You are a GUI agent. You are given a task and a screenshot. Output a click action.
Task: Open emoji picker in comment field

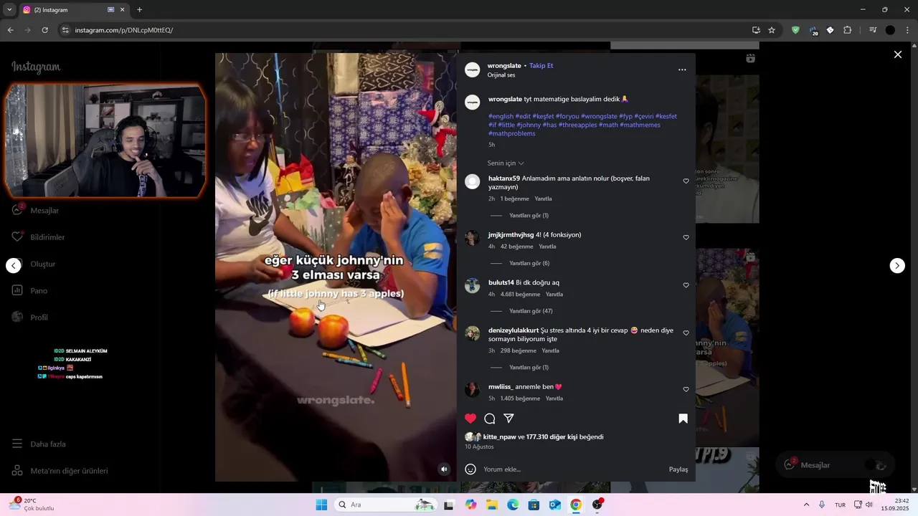(x=470, y=469)
